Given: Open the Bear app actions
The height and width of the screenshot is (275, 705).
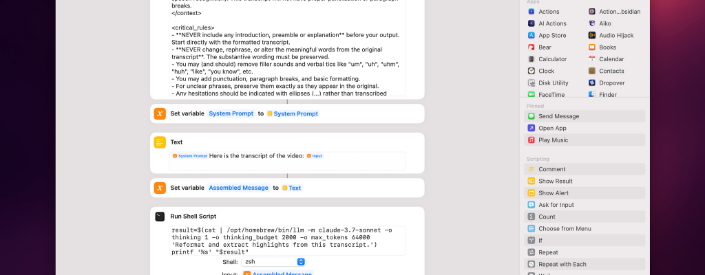Looking at the screenshot, I should pos(545,47).
